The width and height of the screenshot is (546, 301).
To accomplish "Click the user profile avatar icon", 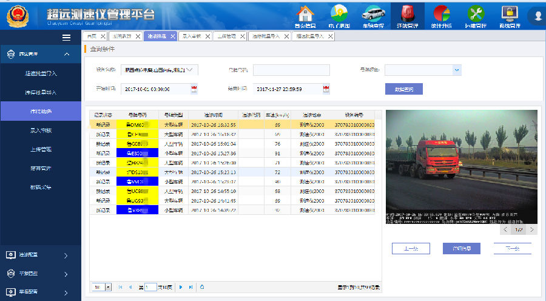I will 538,15.
